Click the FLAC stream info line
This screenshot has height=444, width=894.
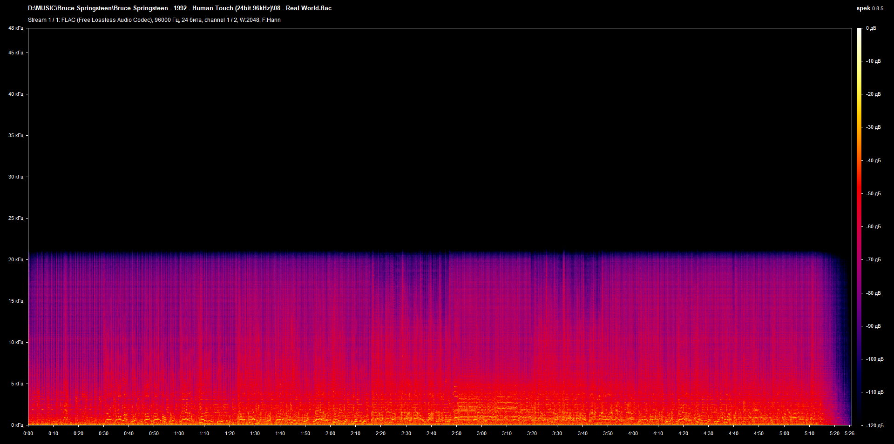click(154, 20)
